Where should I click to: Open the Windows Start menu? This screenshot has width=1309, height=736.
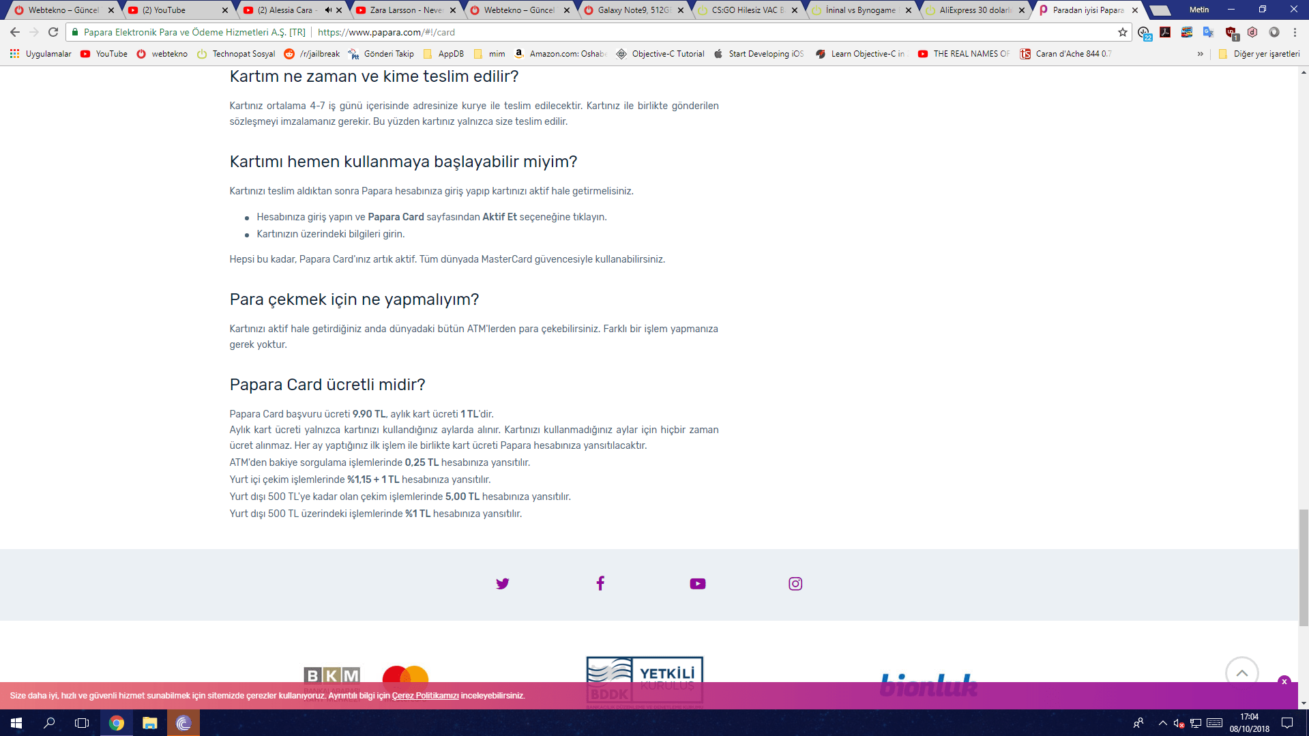point(16,723)
